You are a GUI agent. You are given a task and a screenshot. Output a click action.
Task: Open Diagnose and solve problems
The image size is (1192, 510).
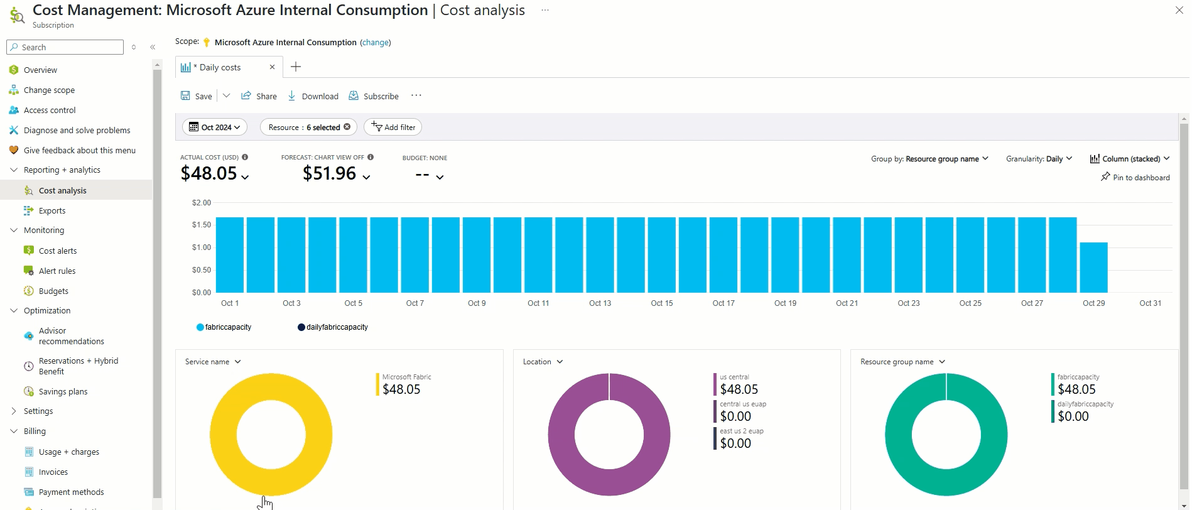point(76,130)
